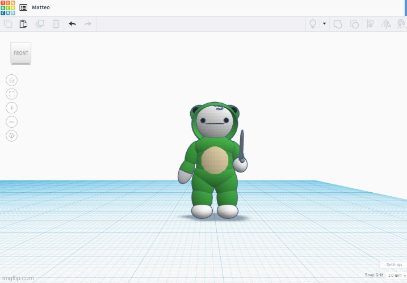Show all hidden objects via lightbulb icon
The height and width of the screenshot is (283, 407).
313,24
